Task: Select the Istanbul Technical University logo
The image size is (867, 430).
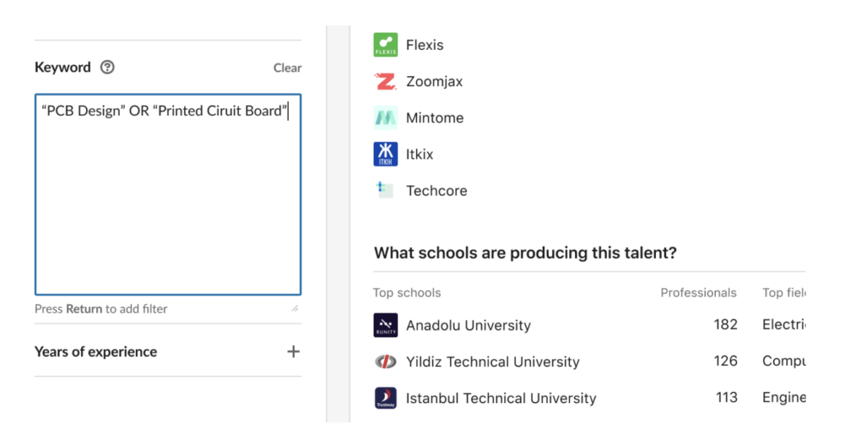Action: (x=385, y=397)
